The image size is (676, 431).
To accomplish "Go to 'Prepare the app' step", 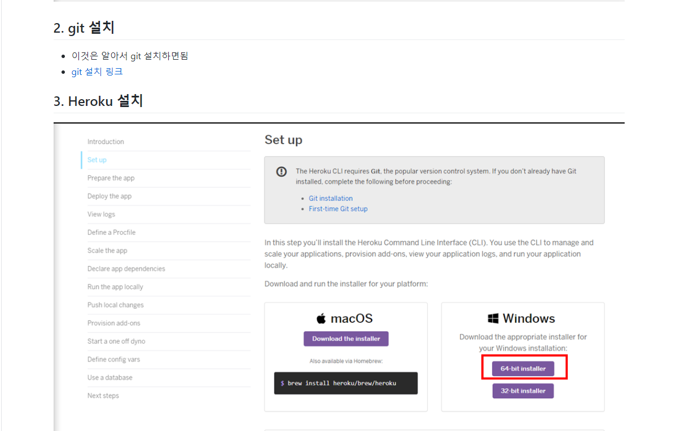I will point(111,178).
